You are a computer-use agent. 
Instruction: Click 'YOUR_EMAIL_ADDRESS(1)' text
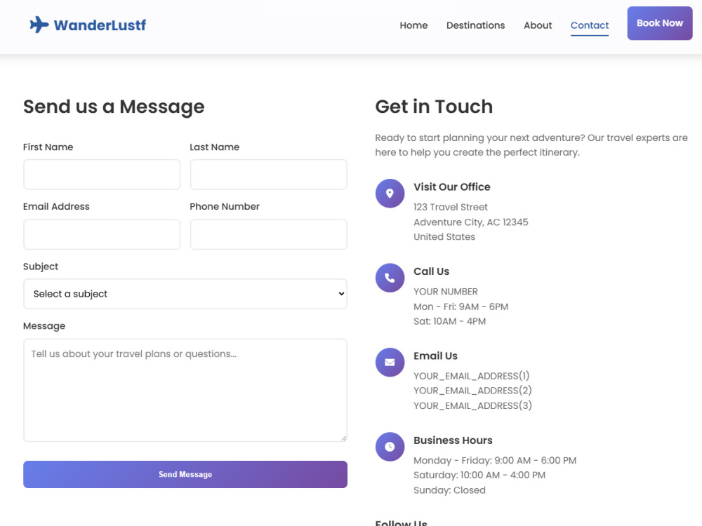pyautogui.click(x=472, y=376)
